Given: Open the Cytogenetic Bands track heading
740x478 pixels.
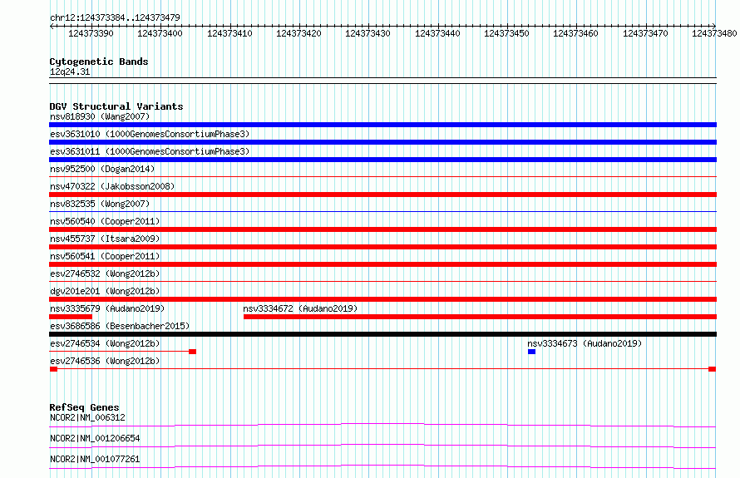Looking at the screenshot, I should (x=99, y=62).
